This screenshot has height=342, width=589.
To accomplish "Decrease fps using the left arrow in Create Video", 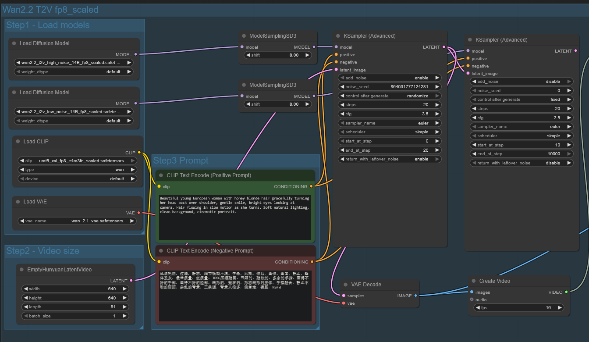I will coord(478,308).
